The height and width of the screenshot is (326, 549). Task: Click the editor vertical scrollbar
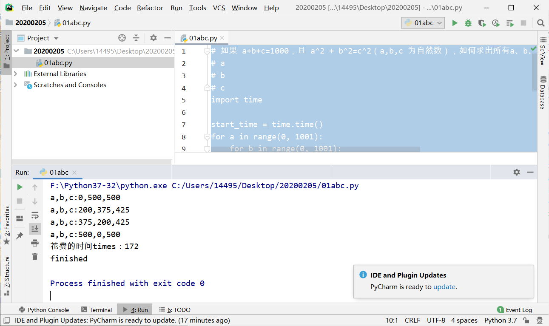pyautogui.click(x=535, y=72)
